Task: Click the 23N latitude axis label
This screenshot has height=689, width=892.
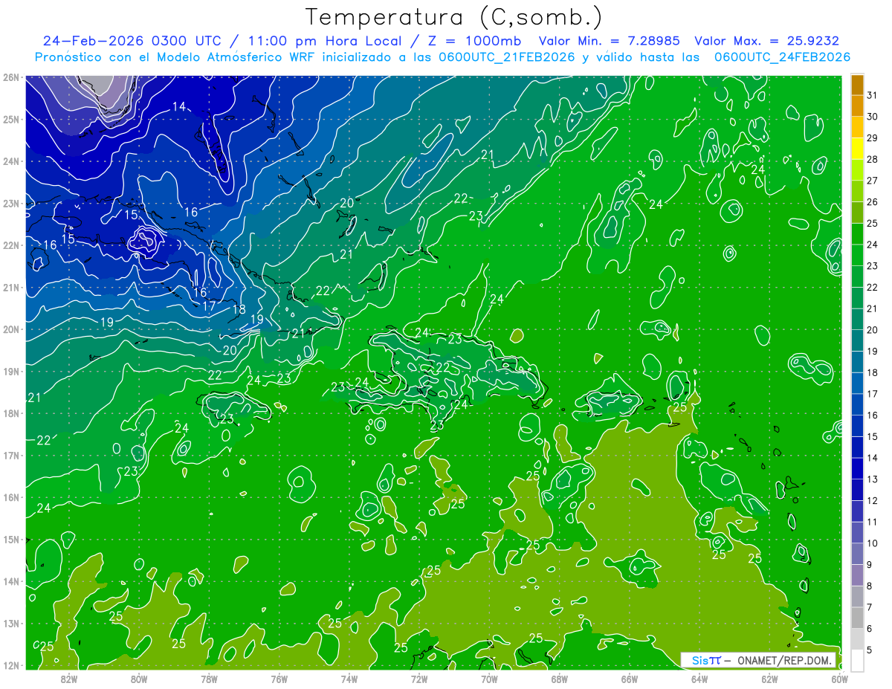Action: [11, 203]
